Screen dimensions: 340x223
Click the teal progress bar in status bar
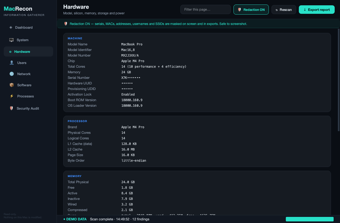click(x=310, y=219)
